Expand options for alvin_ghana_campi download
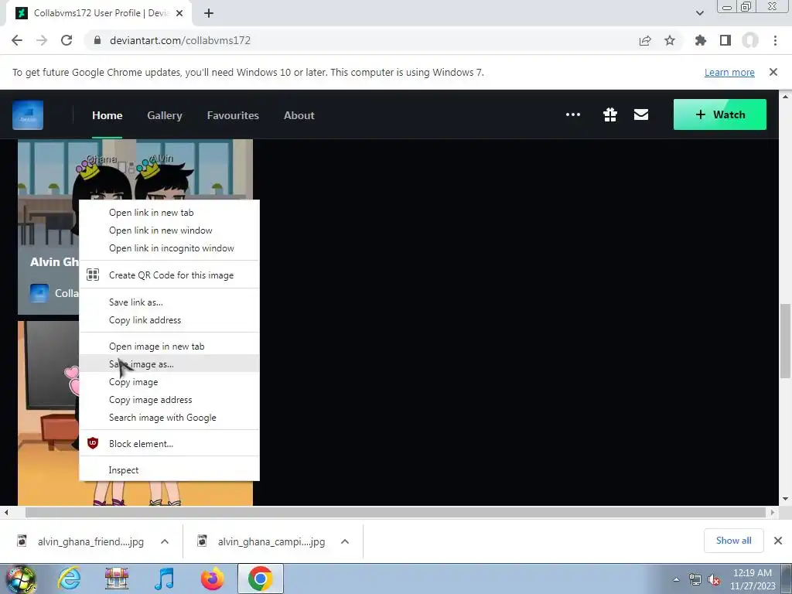 point(345,541)
